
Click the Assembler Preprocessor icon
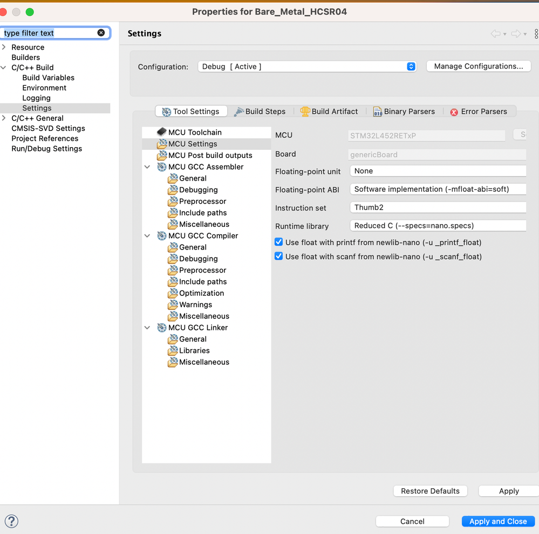(x=173, y=201)
